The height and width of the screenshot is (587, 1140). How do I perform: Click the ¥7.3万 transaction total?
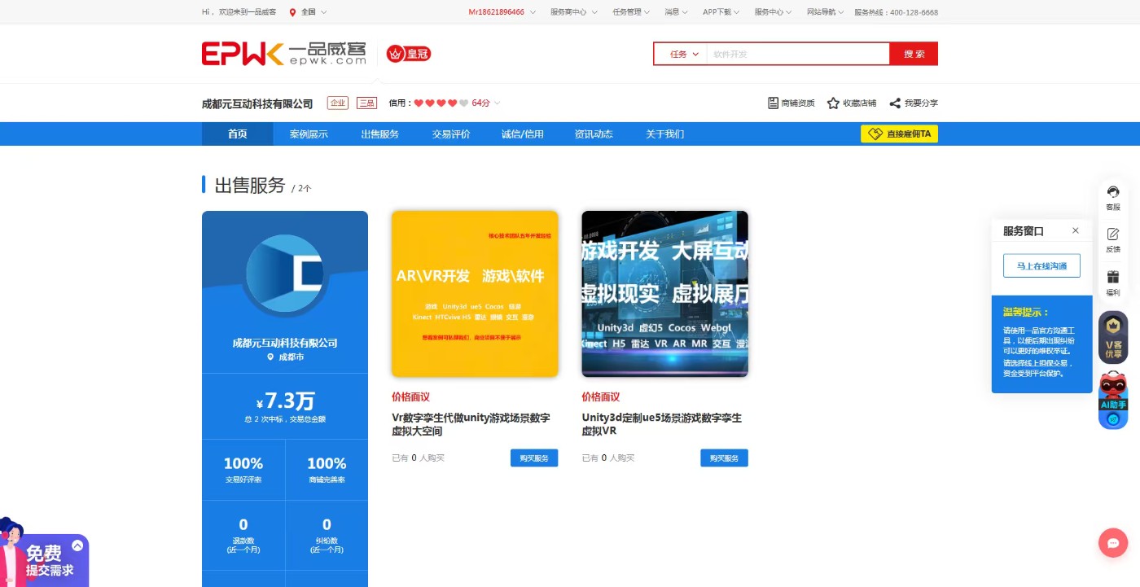[x=285, y=401]
